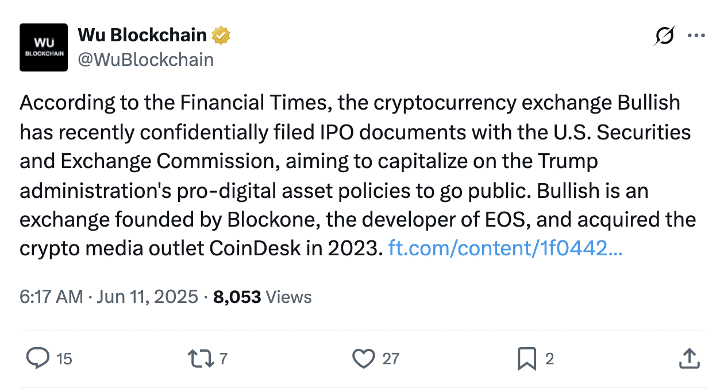The image size is (724, 389).
Task: Click the bookmark count 2
Action: [549, 359]
